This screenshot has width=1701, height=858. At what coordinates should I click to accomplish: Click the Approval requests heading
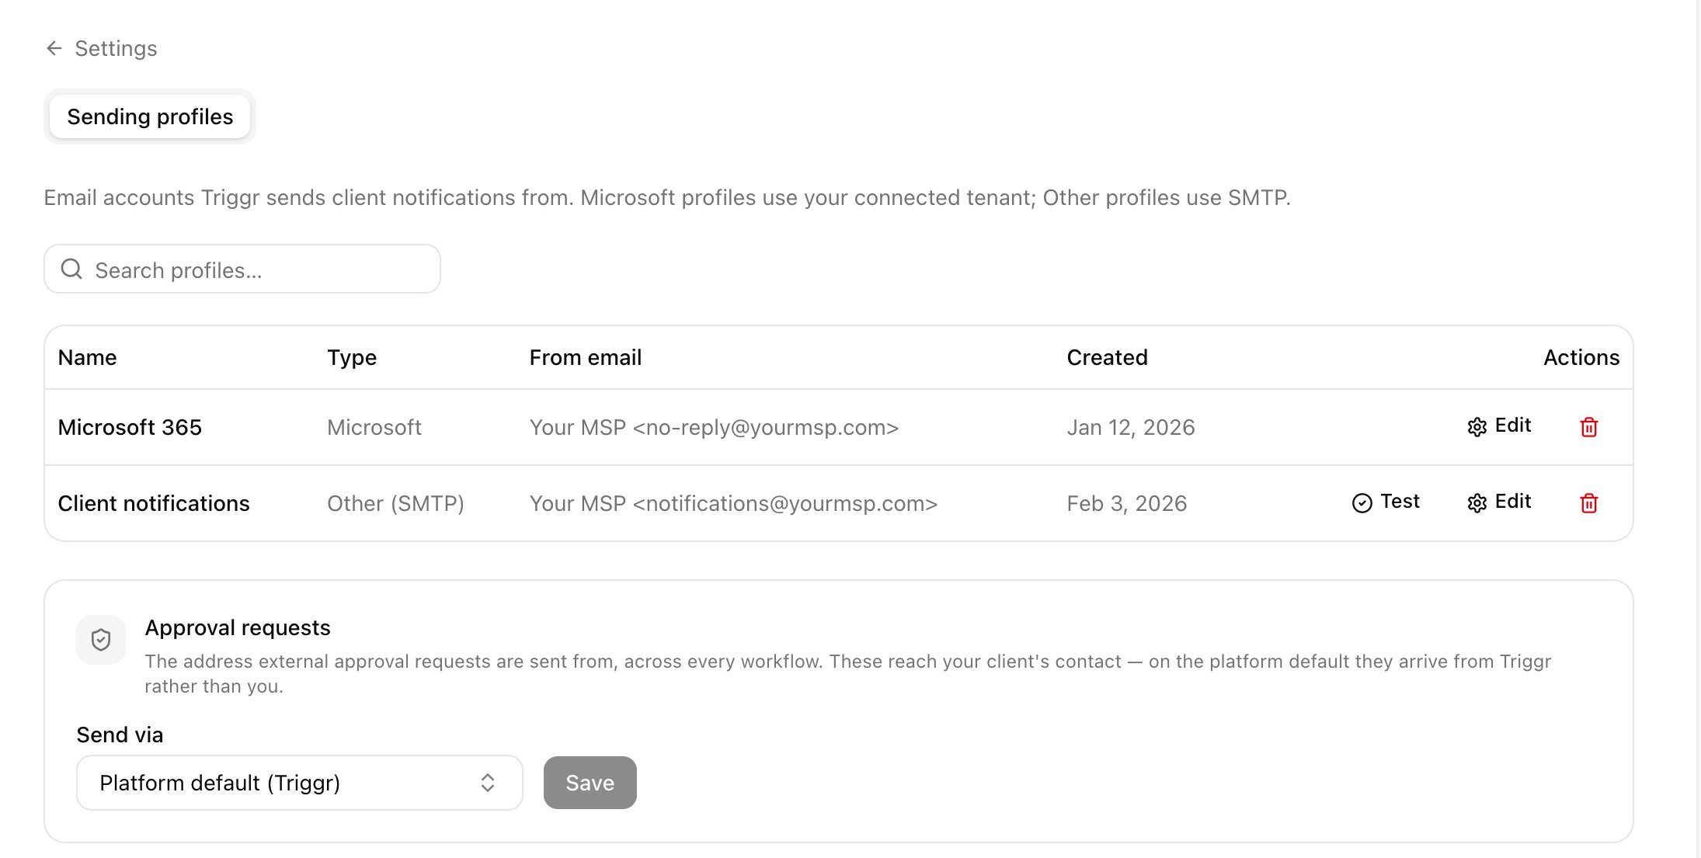[x=238, y=627]
